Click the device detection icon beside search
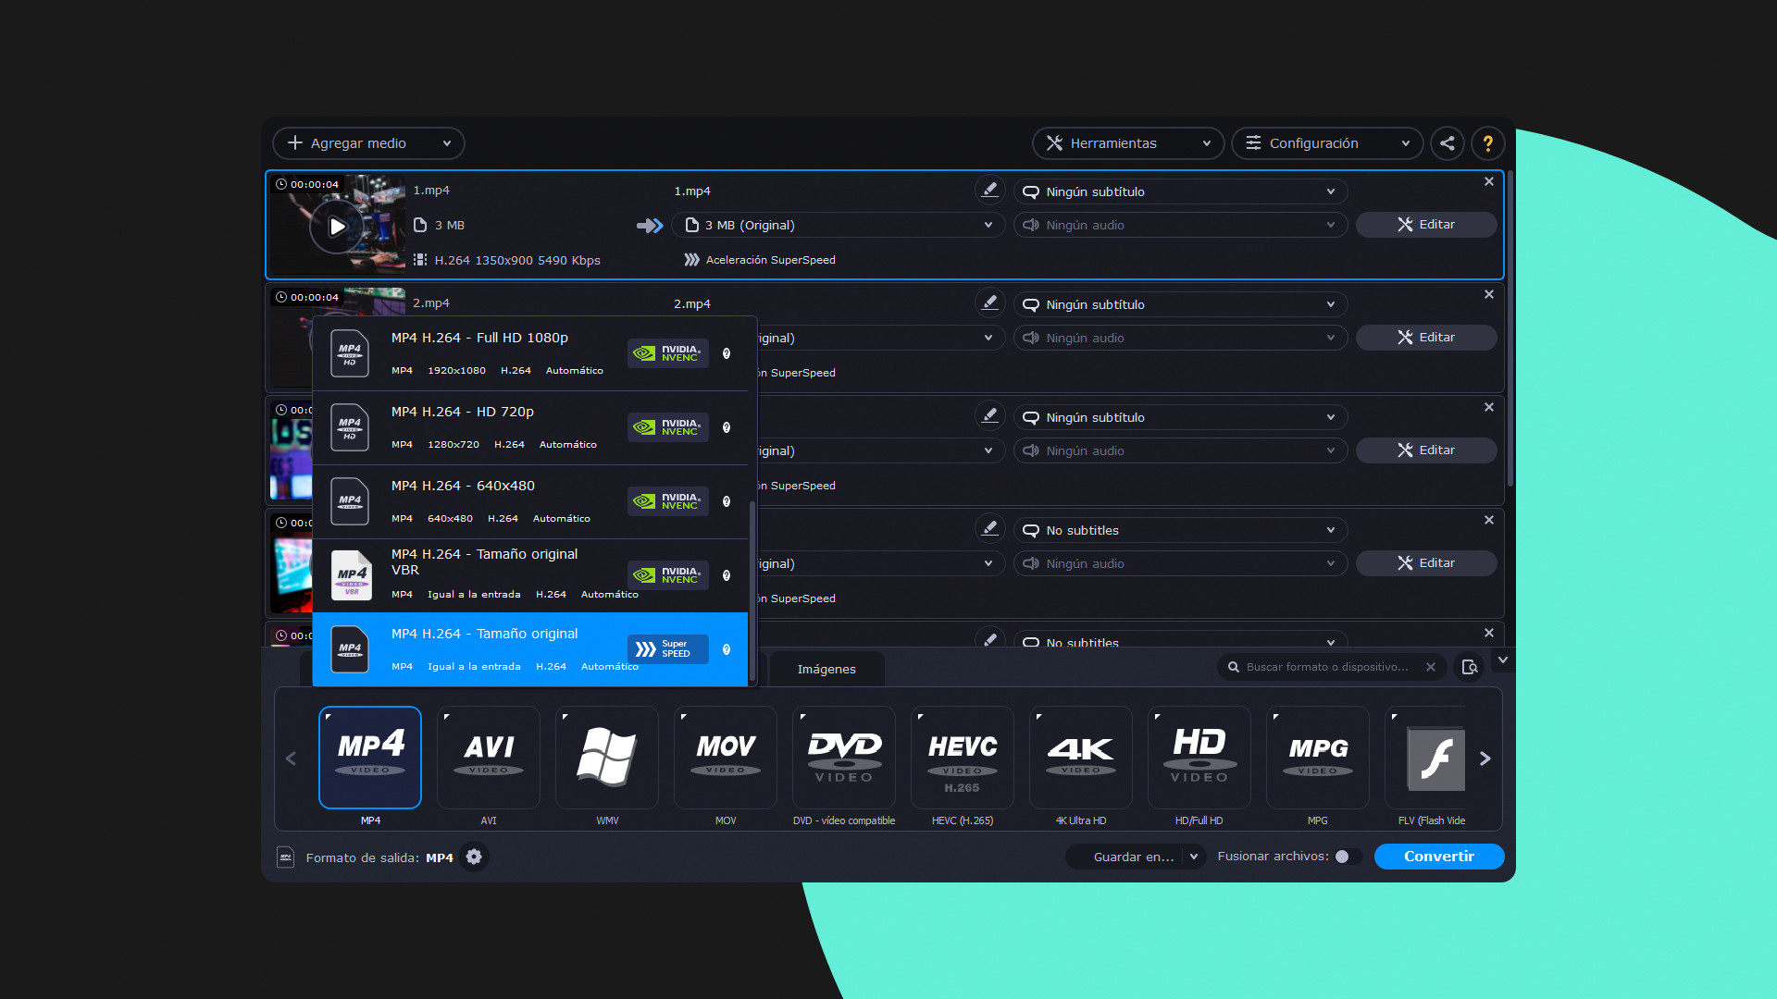This screenshot has height=999, width=1777. (x=1469, y=667)
